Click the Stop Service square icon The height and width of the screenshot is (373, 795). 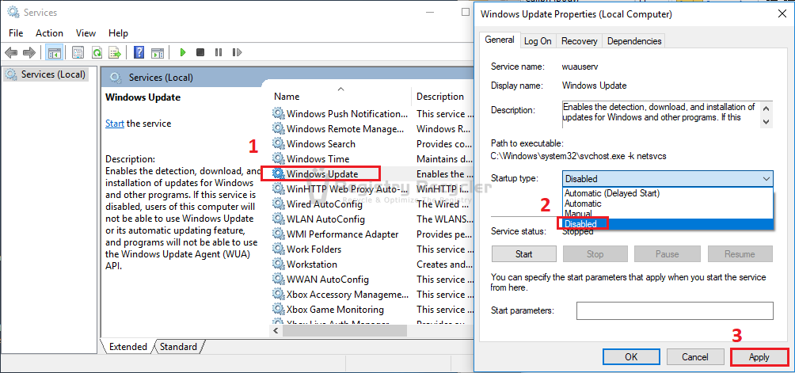coord(200,52)
